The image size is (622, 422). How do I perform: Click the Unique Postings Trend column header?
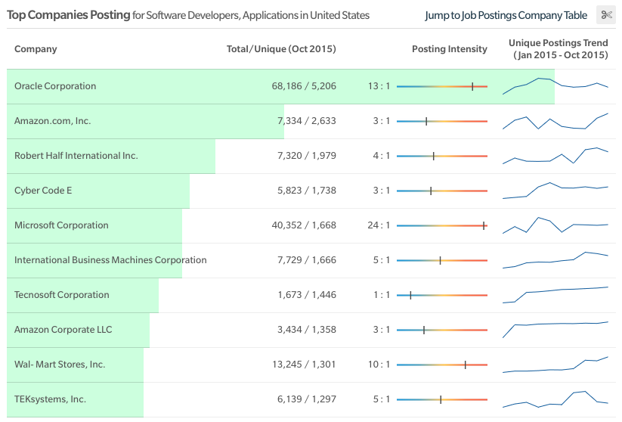click(559, 49)
